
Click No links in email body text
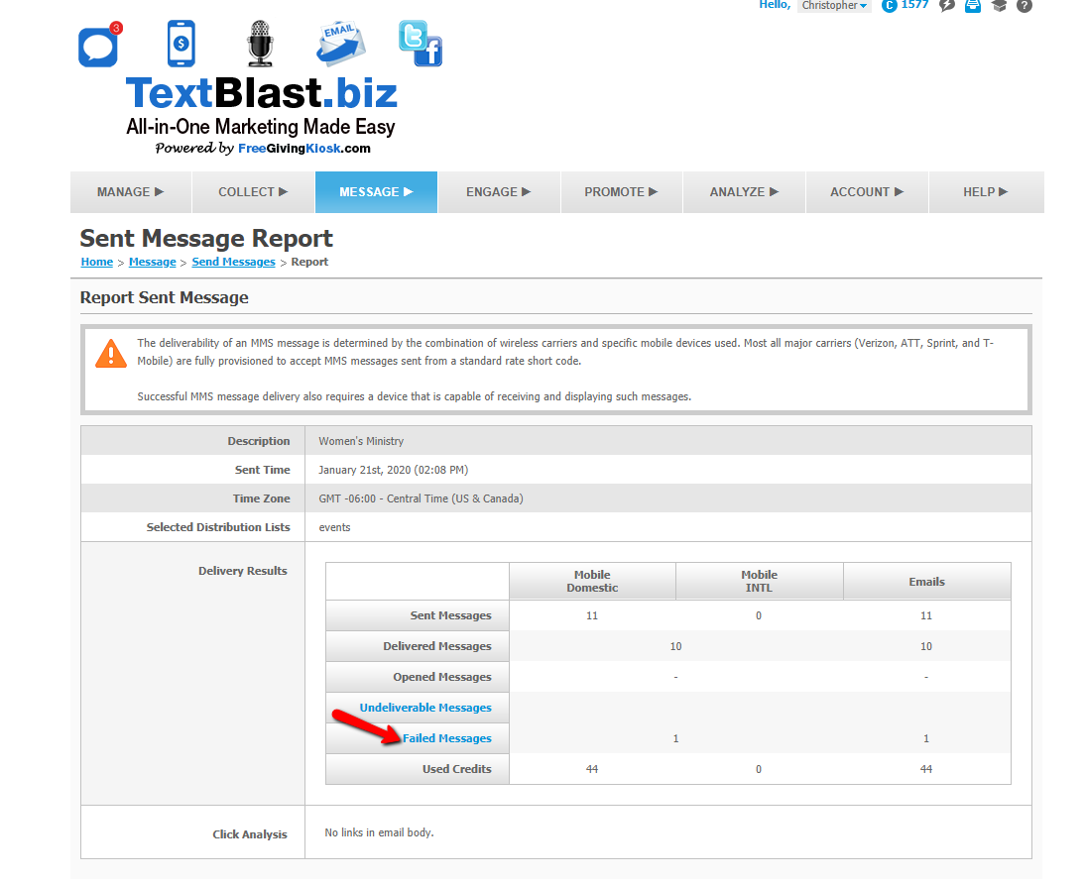coord(379,832)
